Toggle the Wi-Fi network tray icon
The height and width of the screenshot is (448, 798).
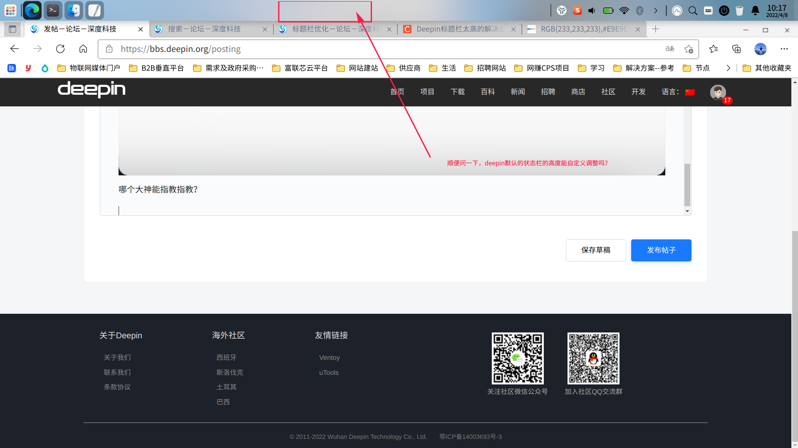[x=624, y=11]
